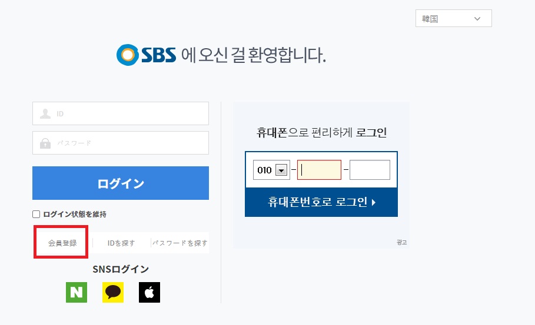The height and width of the screenshot is (325, 535).
Task: Open the 会員登録 link
Action: coord(62,243)
